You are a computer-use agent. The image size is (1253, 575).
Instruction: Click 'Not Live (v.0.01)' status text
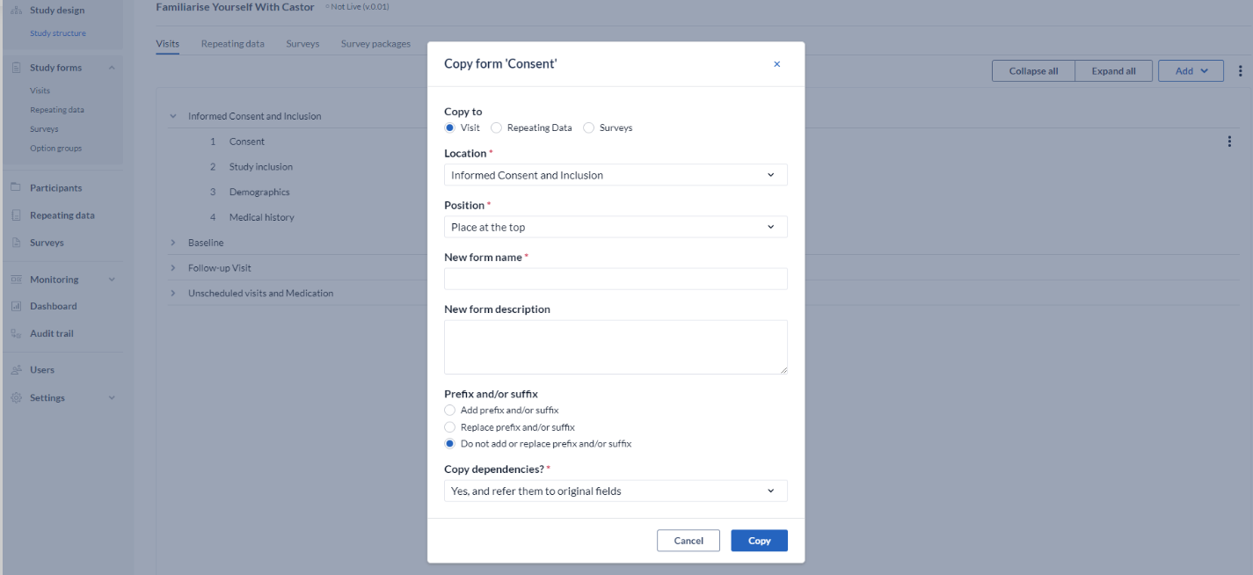(x=360, y=7)
